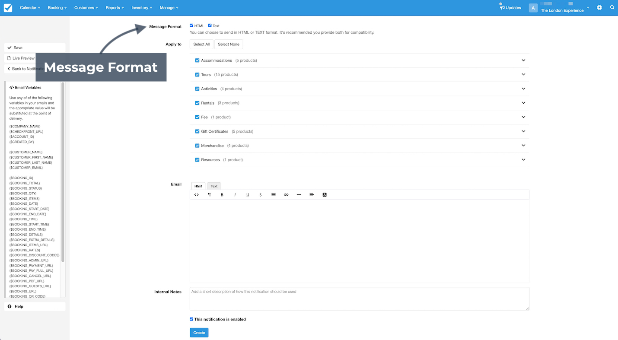Uncheck the Resources category checkbox

click(197, 160)
